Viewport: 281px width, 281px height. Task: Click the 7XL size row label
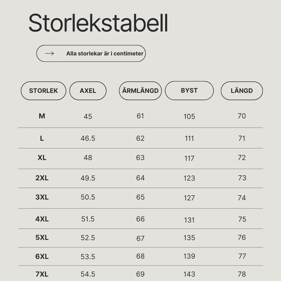coord(42,274)
